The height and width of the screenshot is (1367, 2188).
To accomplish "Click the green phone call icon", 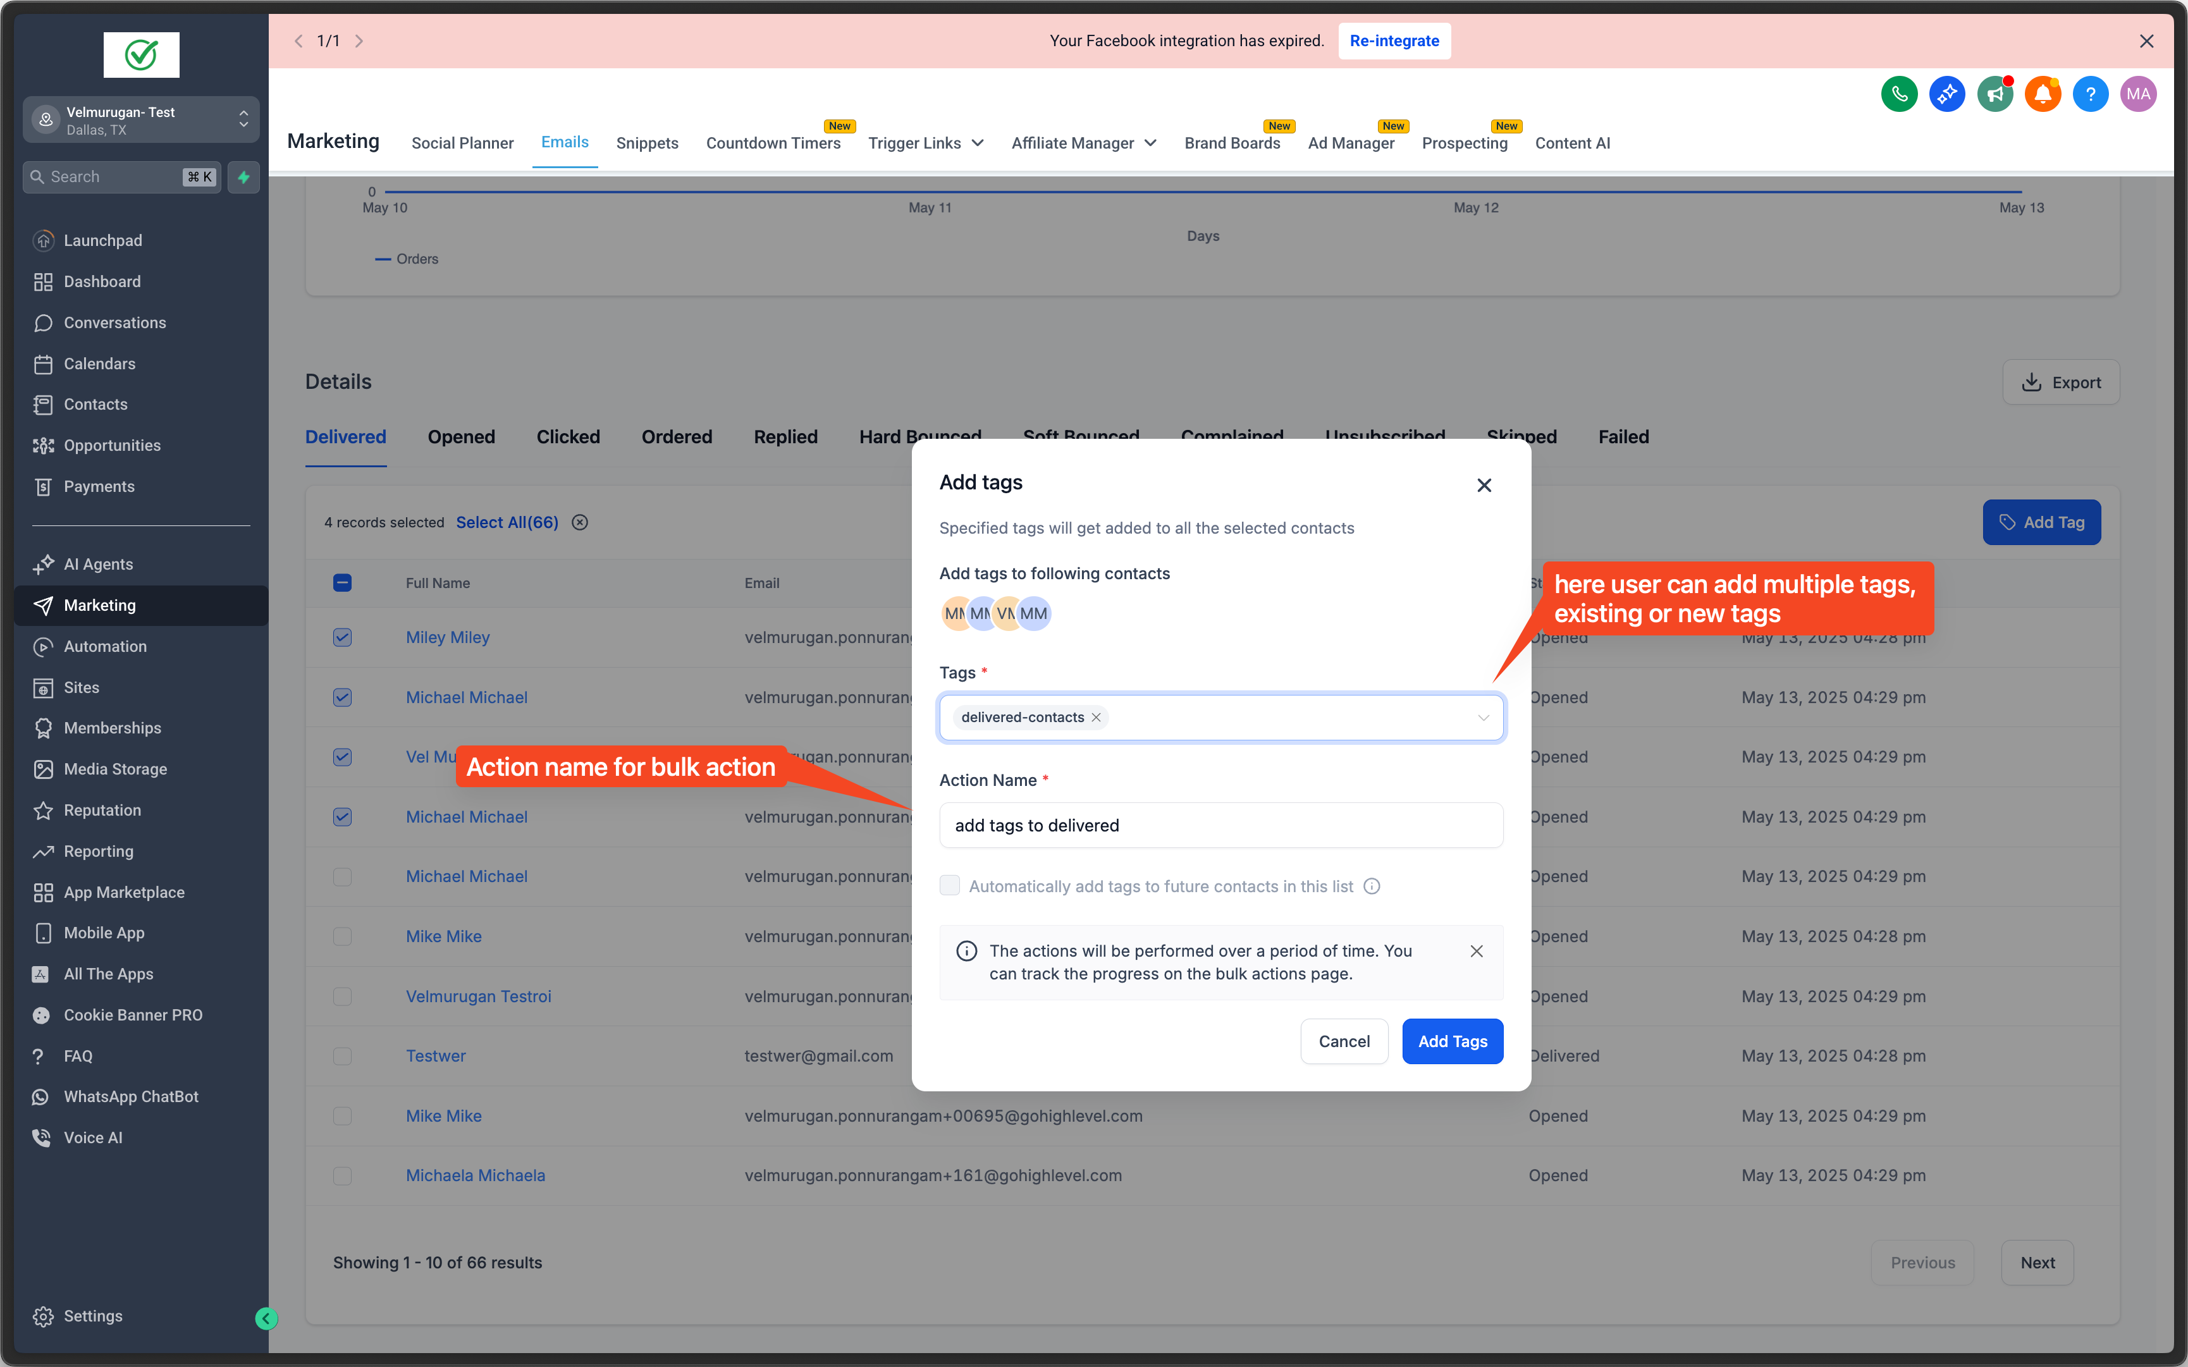I will click(x=1898, y=94).
